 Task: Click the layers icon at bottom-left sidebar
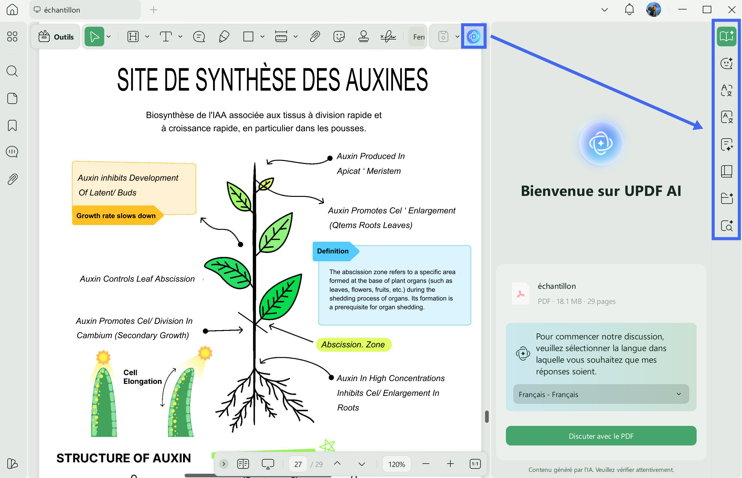pyautogui.click(x=12, y=463)
